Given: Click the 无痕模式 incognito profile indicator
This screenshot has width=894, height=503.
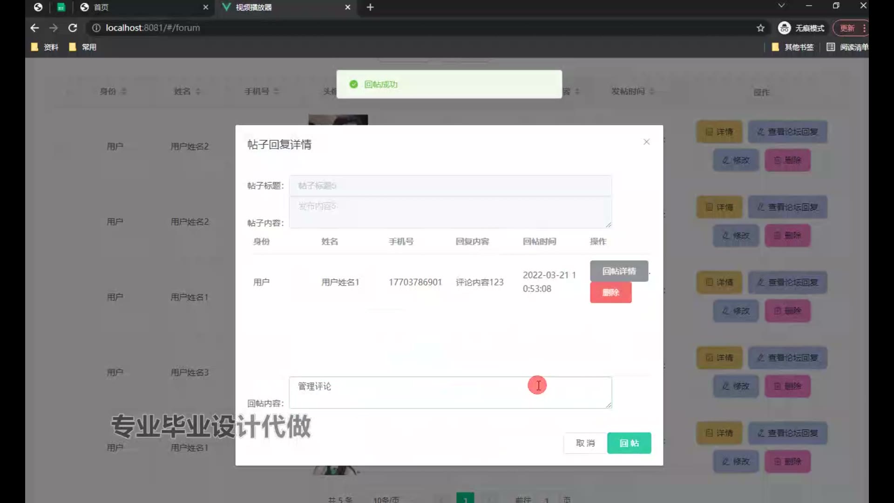Looking at the screenshot, I should click(801, 28).
